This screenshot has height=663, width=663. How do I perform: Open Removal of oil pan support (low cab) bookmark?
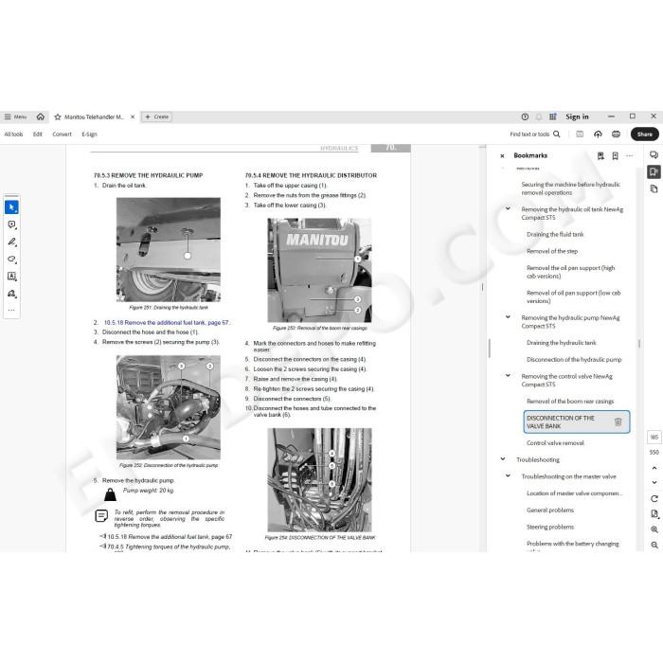pyautogui.click(x=573, y=296)
